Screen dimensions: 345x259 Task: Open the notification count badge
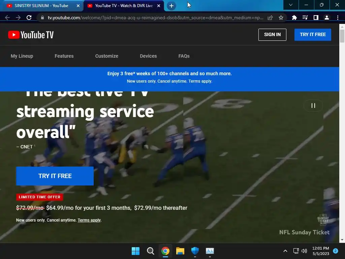335,251
